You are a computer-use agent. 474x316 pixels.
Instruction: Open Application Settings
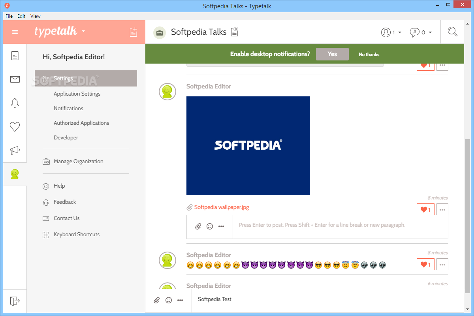(77, 94)
